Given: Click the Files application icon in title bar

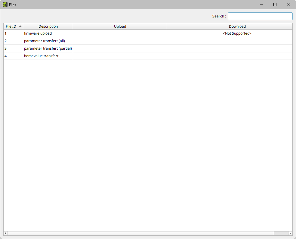Looking at the screenshot, I should (5, 5).
